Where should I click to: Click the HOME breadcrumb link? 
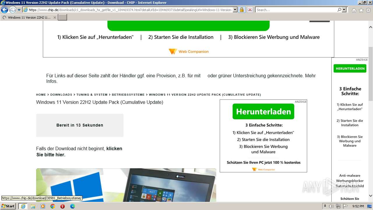[x=41, y=95]
